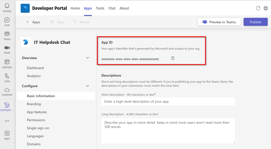Click the Developer Portal logo
The image size is (271, 149).
tap(25, 8)
